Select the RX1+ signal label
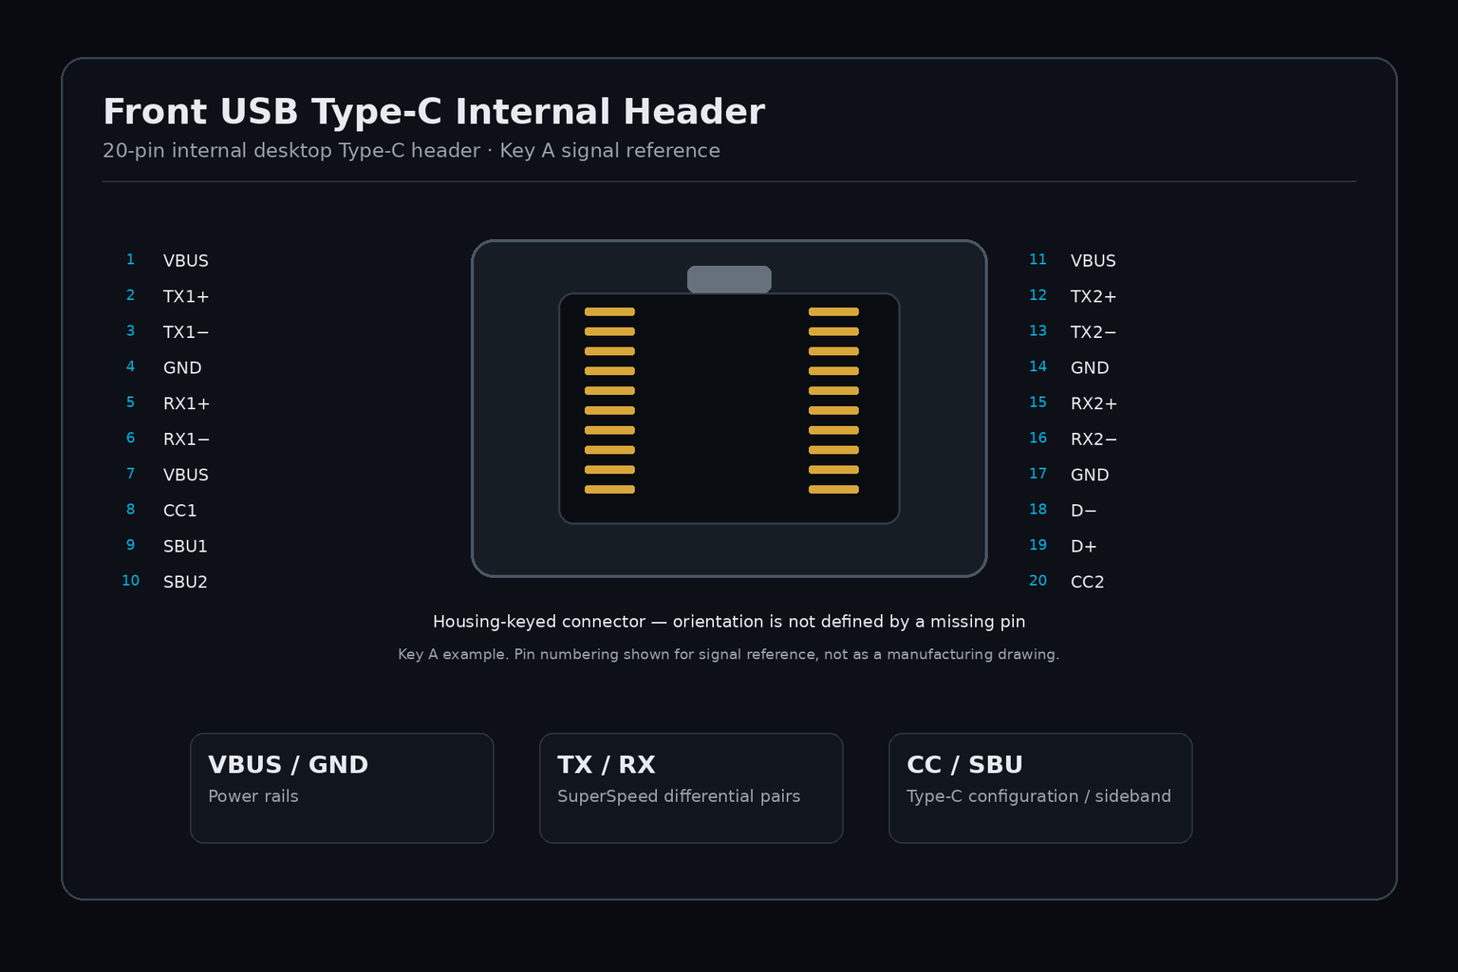This screenshot has height=972, width=1458. coord(187,403)
